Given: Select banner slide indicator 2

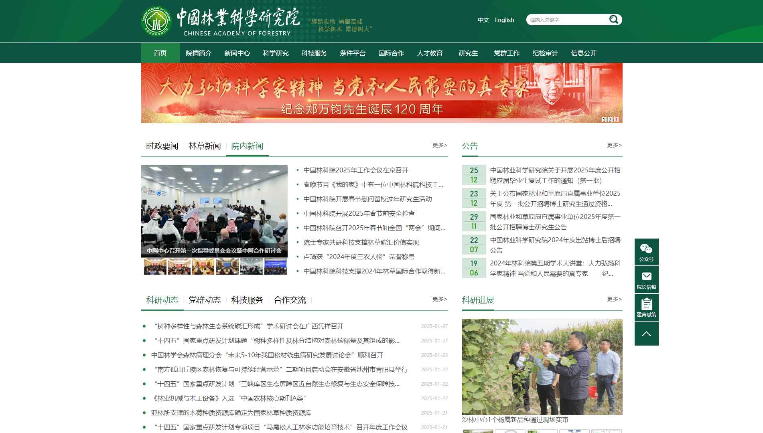Looking at the screenshot, I should tap(610, 119).
